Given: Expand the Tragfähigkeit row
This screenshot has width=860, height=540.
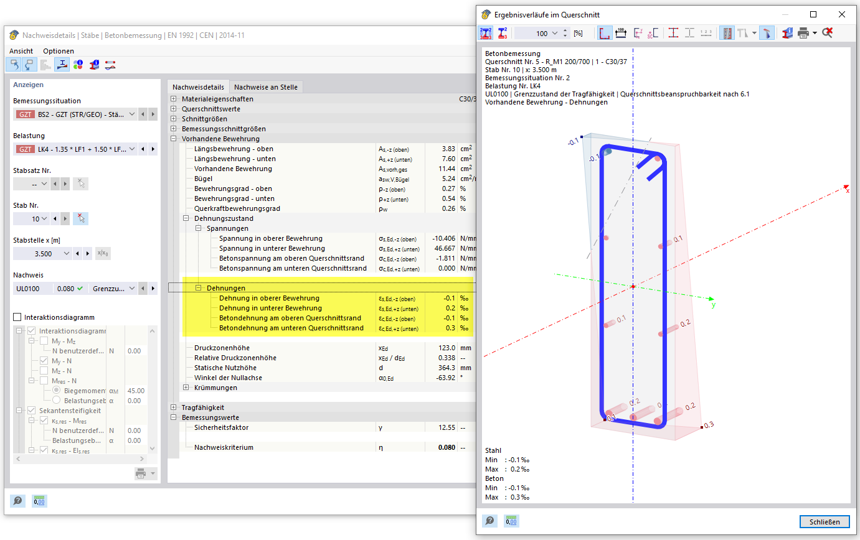Looking at the screenshot, I should [173, 407].
